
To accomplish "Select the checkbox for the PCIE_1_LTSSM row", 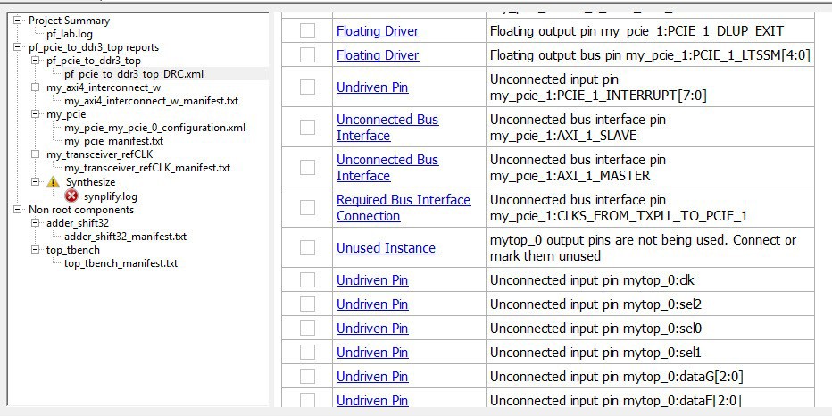I will tap(307, 54).
